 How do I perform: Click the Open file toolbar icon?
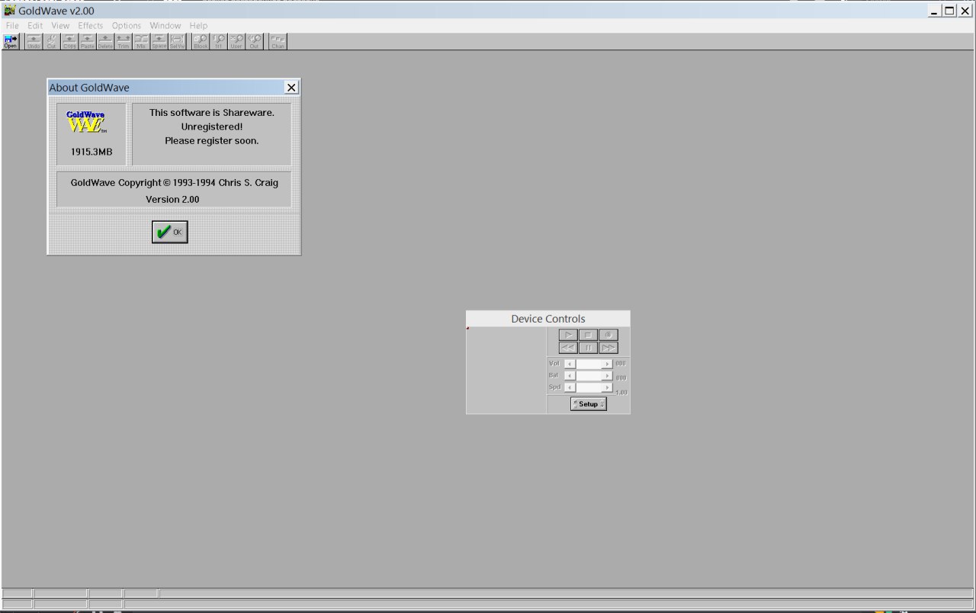(11, 42)
